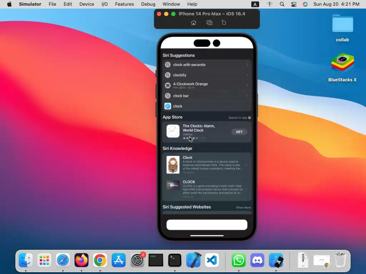This screenshot has height=274, width=366.
Task: Open WhatsApp in the Dock
Action: point(238,260)
